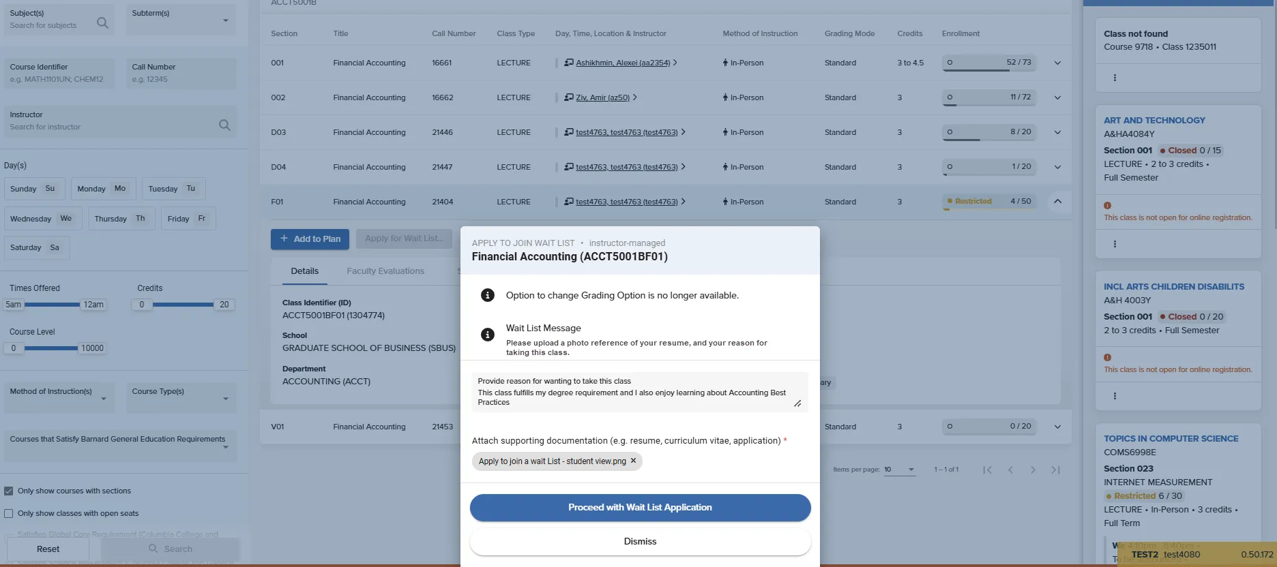Click instructor icon beside Ziv, Amir

569,97
